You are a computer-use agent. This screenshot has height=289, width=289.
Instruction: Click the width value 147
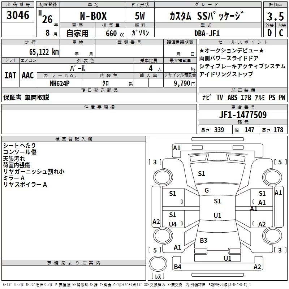249,130
